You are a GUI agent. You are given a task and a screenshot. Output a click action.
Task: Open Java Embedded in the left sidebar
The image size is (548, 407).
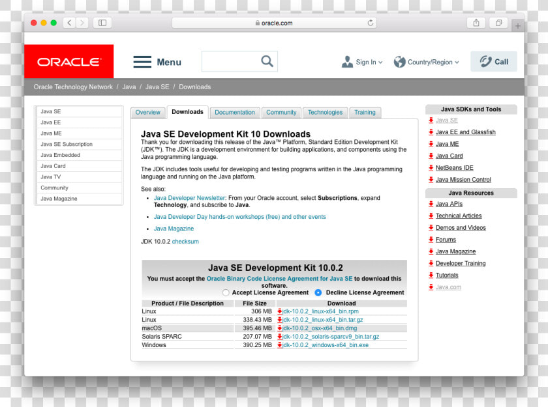click(x=79, y=155)
